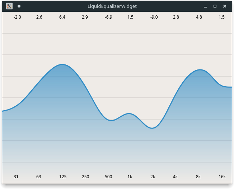
Task: Click the 4k band label
Action: [x=175, y=176]
